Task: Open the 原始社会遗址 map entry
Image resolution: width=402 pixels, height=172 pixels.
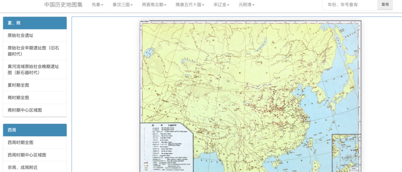Action: pyautogui.click(x=35, y=36)
